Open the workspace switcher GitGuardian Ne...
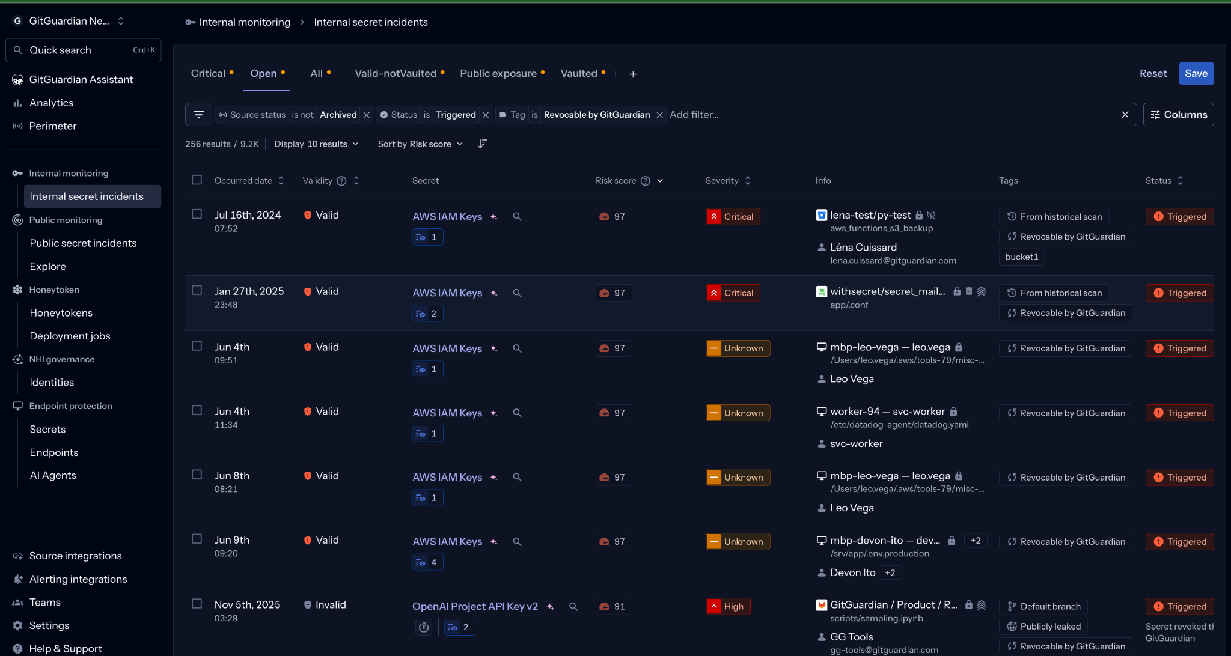This screenshot has width=1231, height=656. [69, 21]
